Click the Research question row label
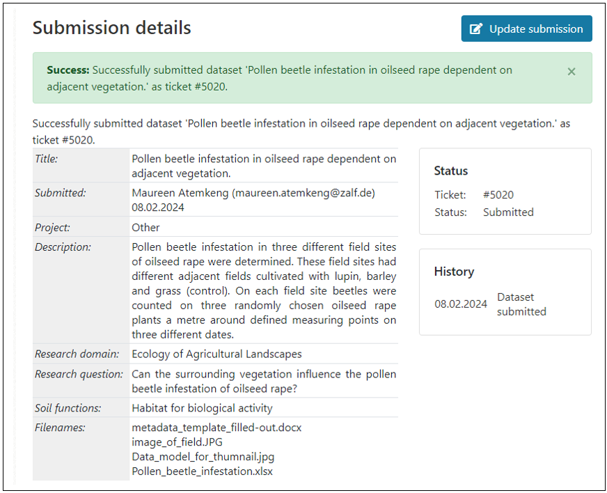607x493 pixels. [x=79, y=374]
